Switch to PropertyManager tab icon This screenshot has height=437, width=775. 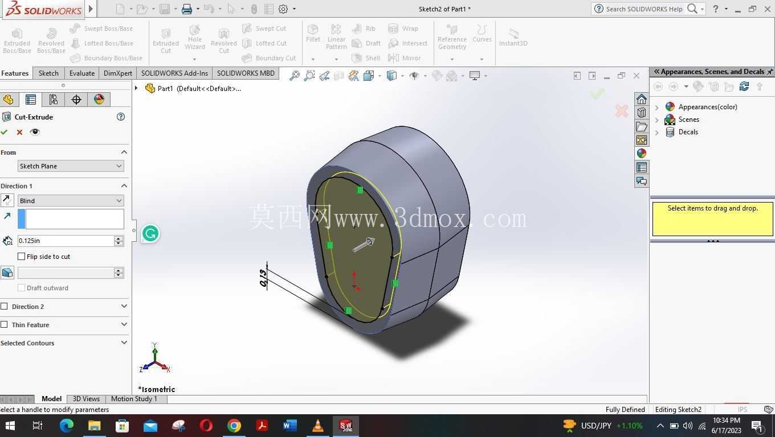(x=31, y=100)
